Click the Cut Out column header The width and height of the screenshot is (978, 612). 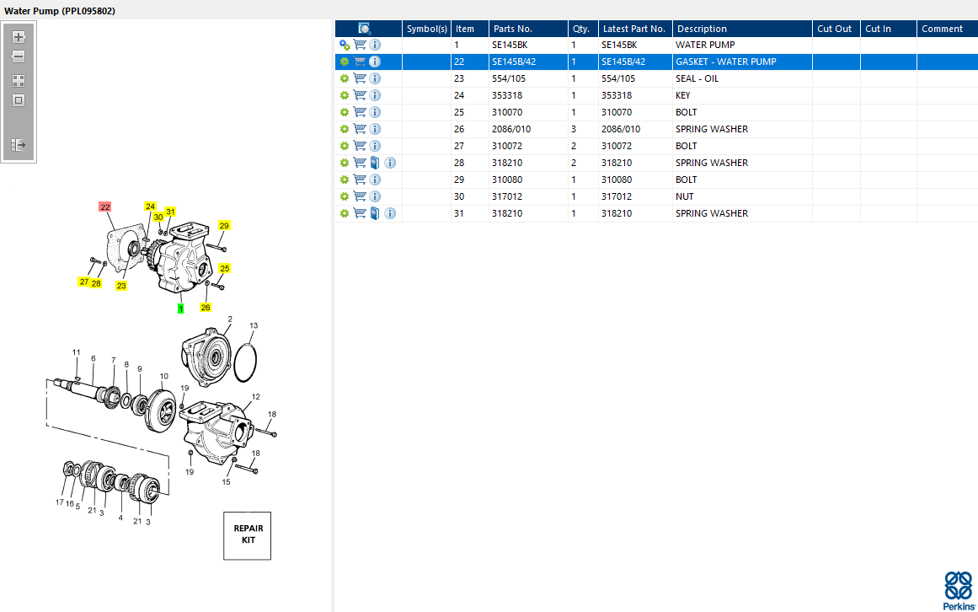(836, 29)
